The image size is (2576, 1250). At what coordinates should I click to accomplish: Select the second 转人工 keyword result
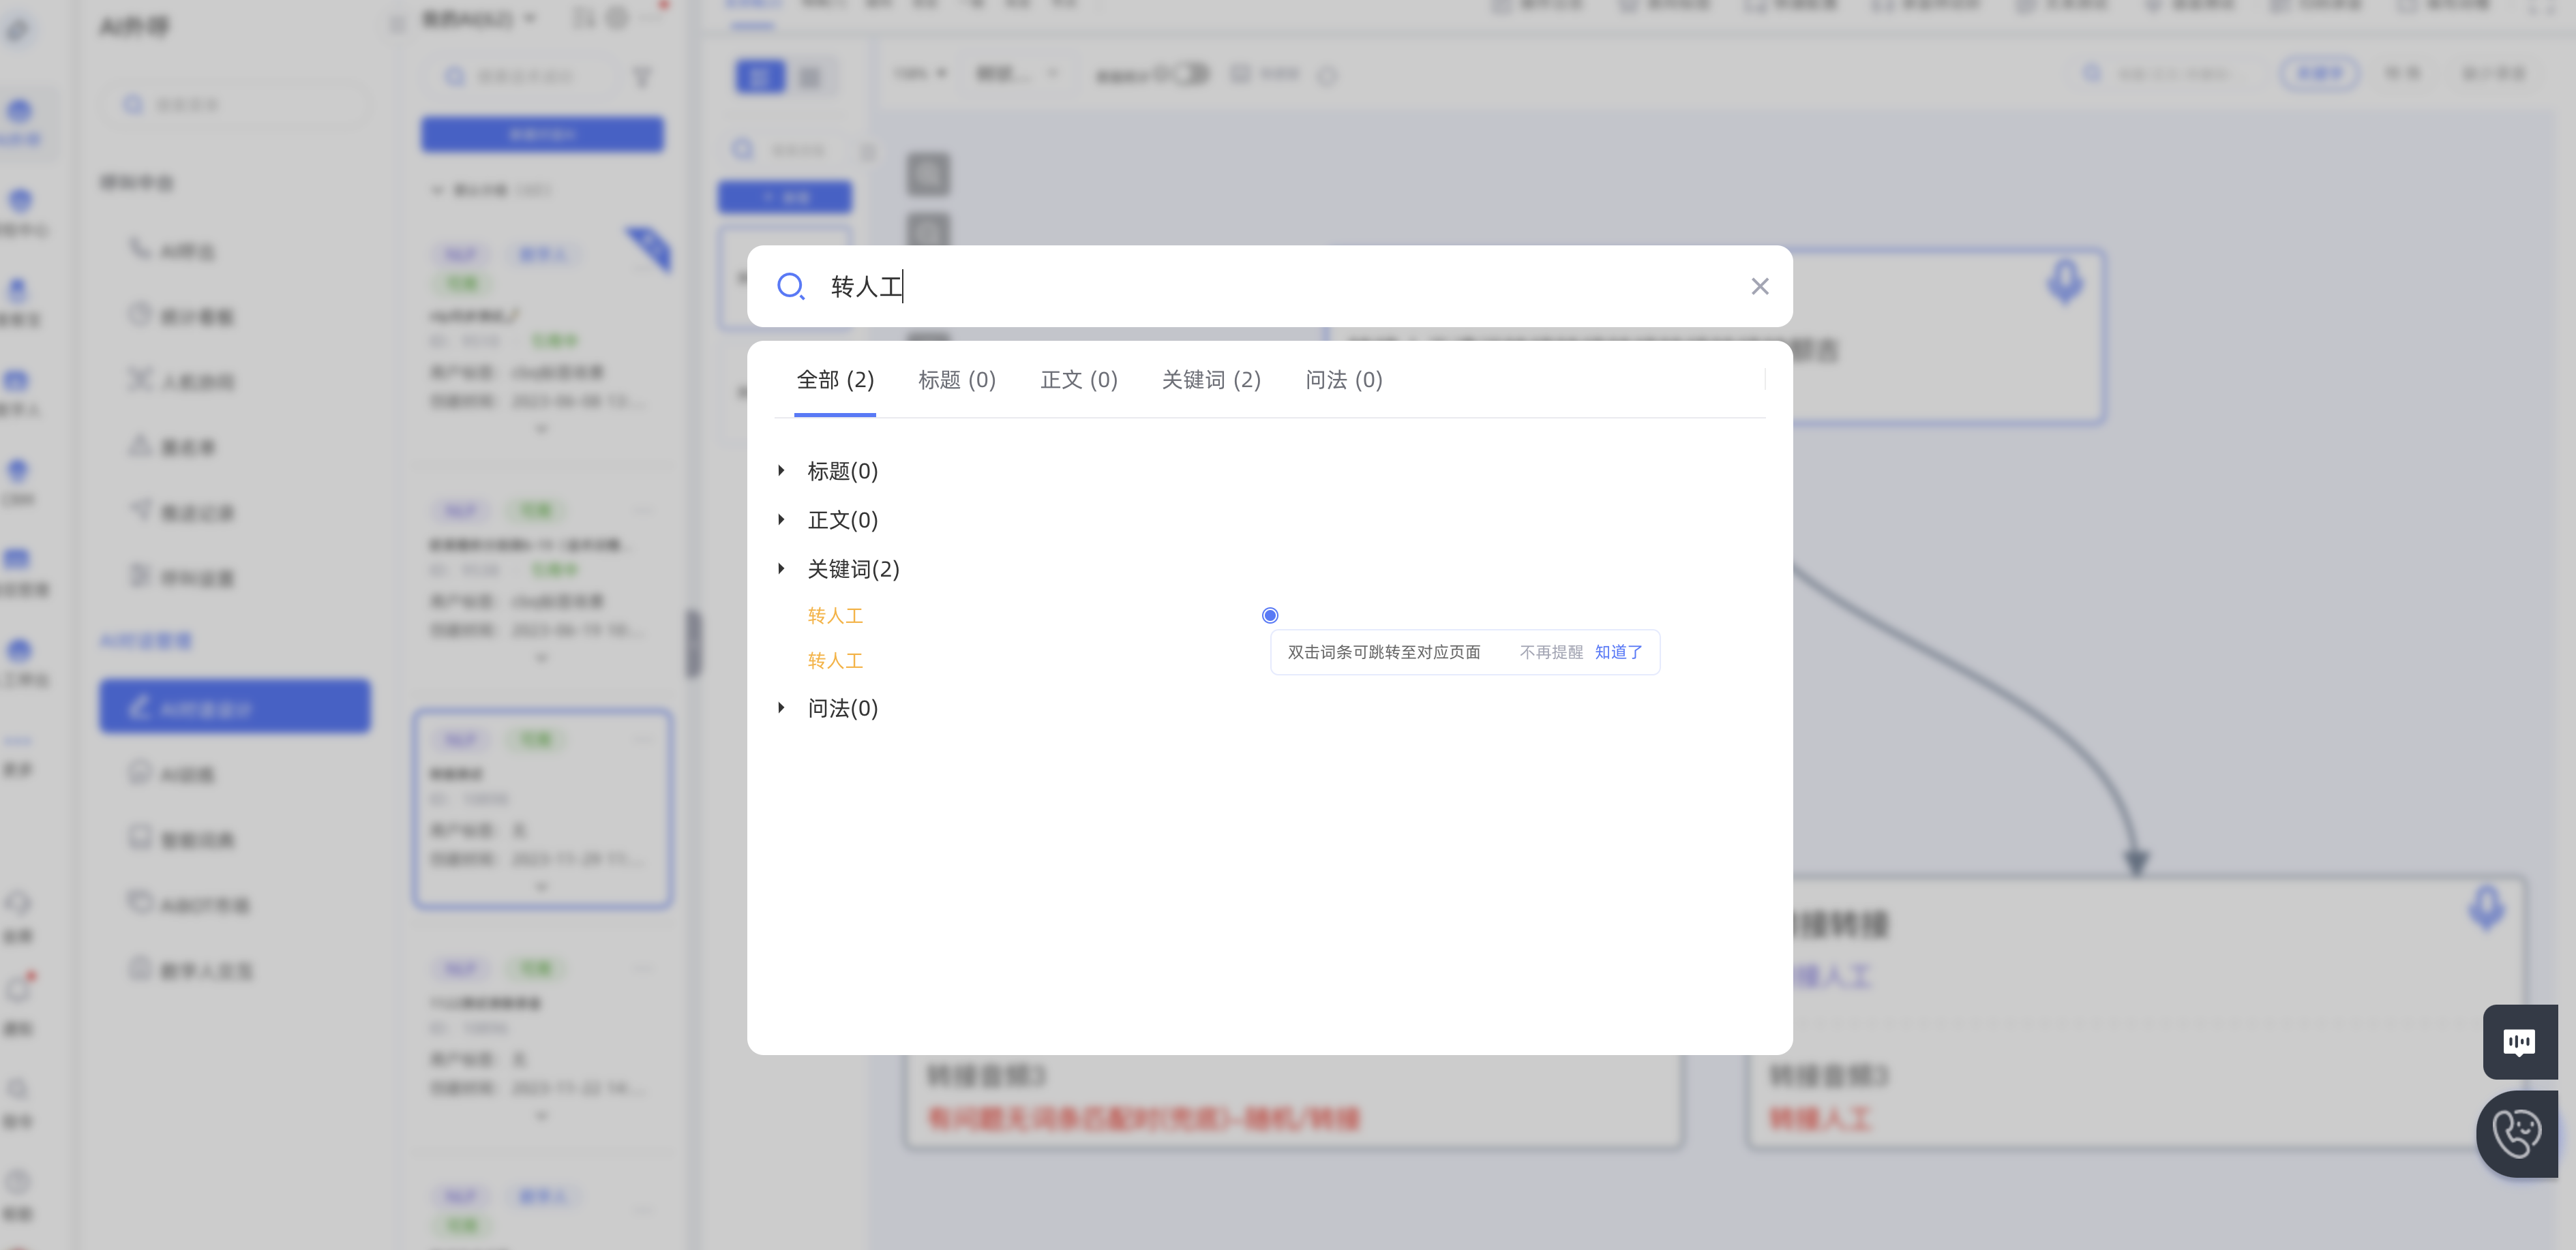coord(835,660)
